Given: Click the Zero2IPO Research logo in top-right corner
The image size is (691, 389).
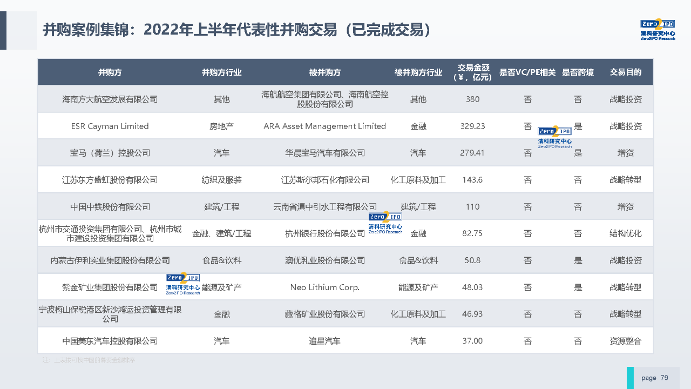Looking at the screenshot, I should coord(658,29).
